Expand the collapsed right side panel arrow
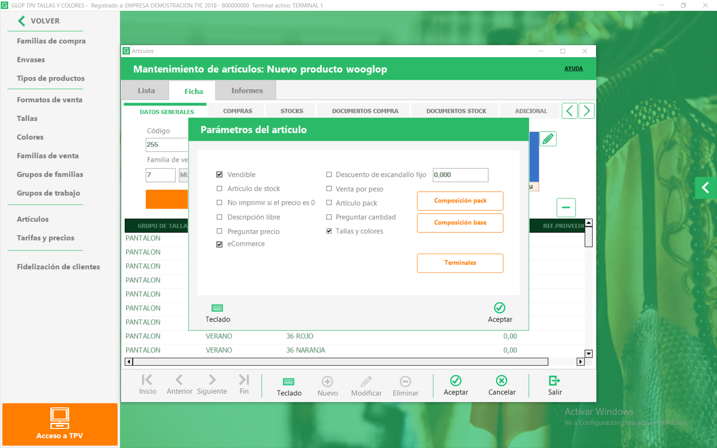This screenshot has width=717, height=448. [x=705, y=187]
